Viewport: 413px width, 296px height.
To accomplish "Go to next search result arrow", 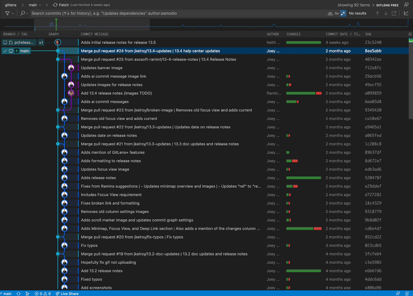I will click(386, 13).
